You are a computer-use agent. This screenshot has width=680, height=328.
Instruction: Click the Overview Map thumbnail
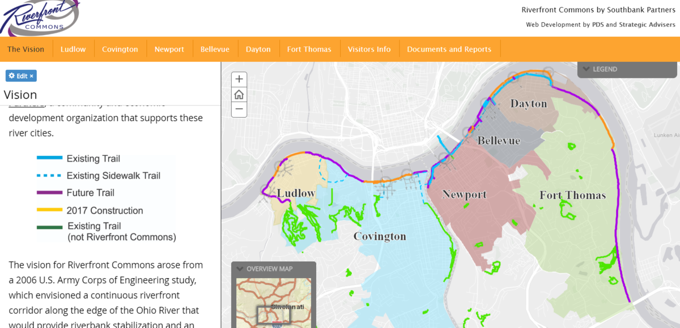(274, 303)
